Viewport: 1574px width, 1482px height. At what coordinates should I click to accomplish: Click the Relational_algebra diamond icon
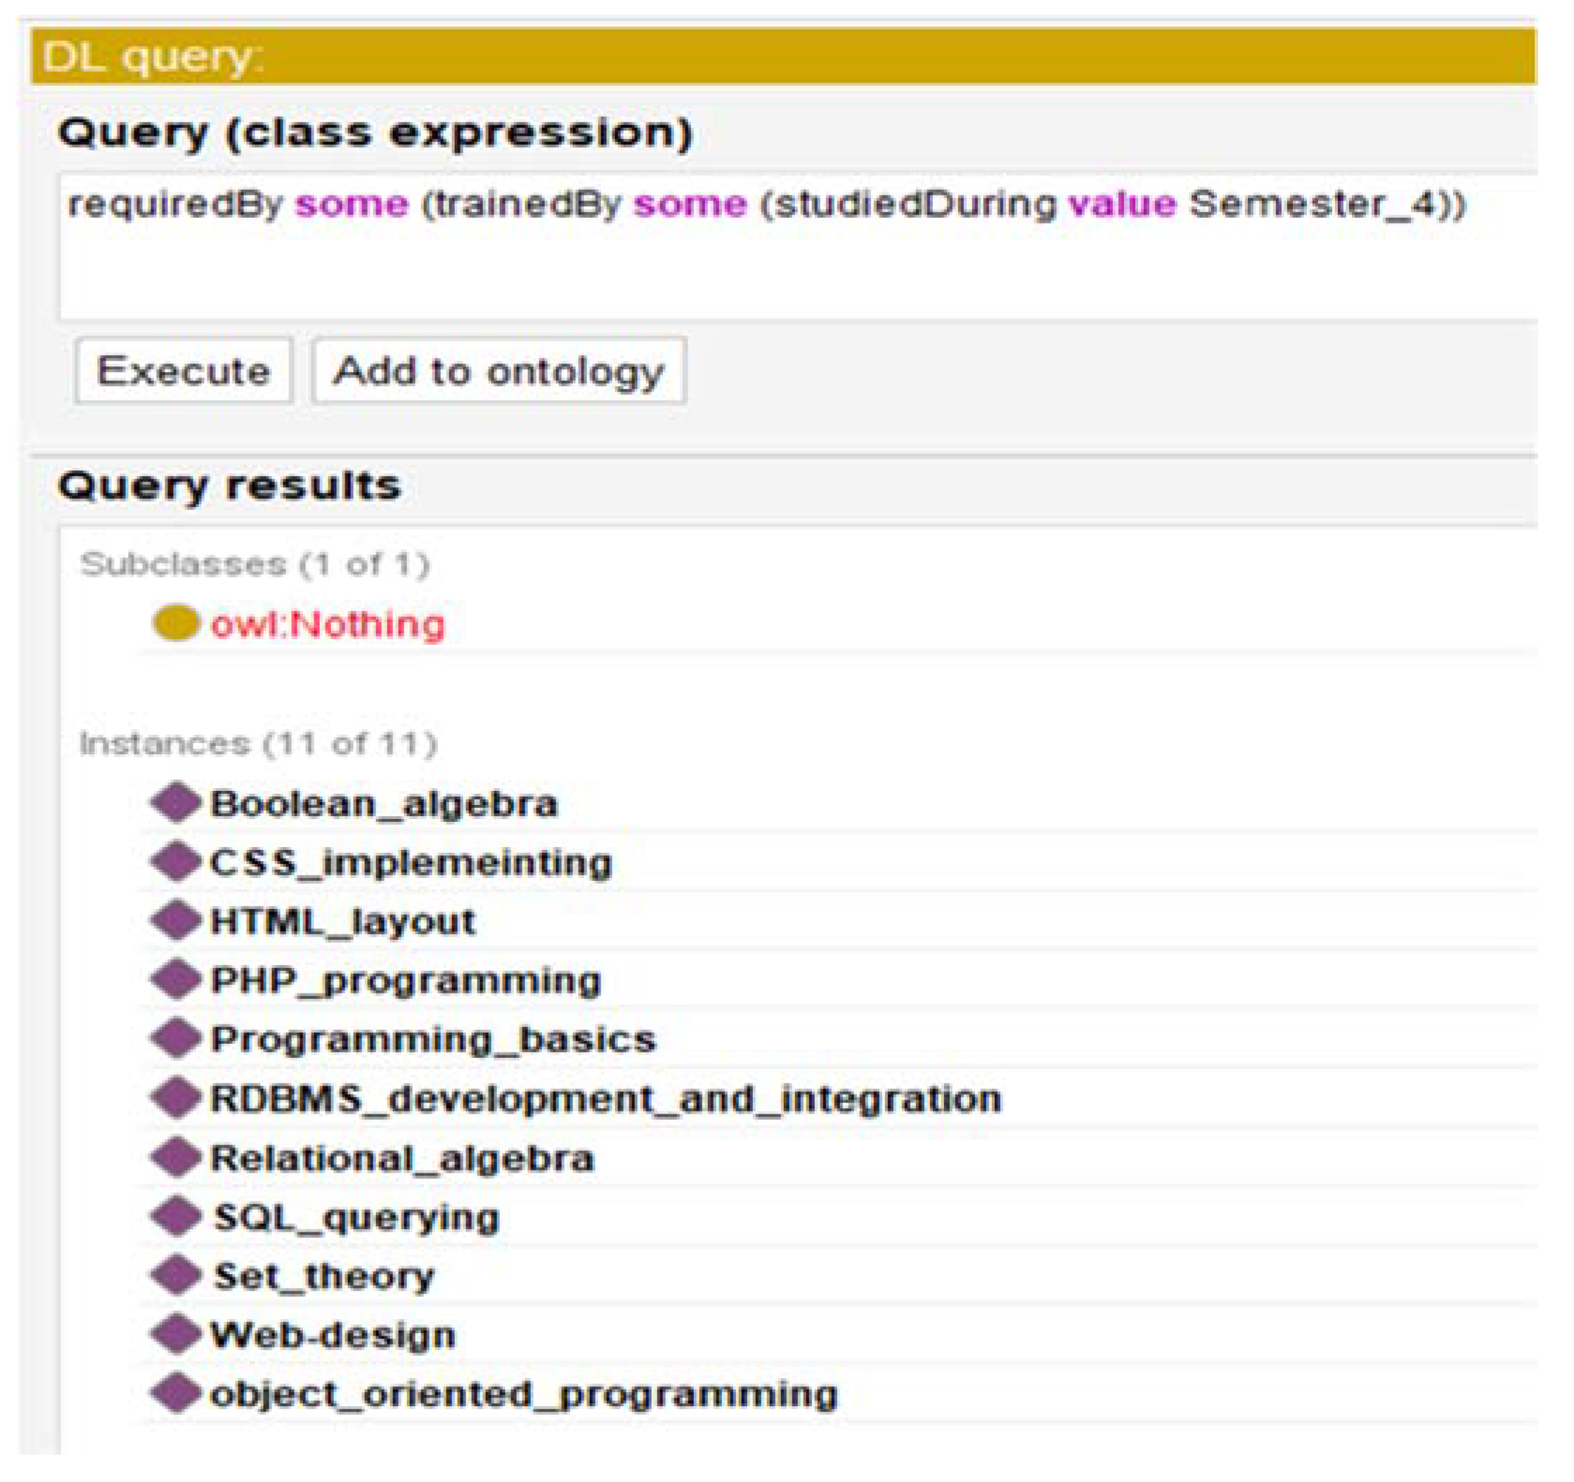pyautogui.click(x=176, y=1157)
